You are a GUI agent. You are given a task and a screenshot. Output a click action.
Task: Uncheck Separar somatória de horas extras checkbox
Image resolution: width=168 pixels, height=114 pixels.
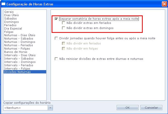coord(56,19)
